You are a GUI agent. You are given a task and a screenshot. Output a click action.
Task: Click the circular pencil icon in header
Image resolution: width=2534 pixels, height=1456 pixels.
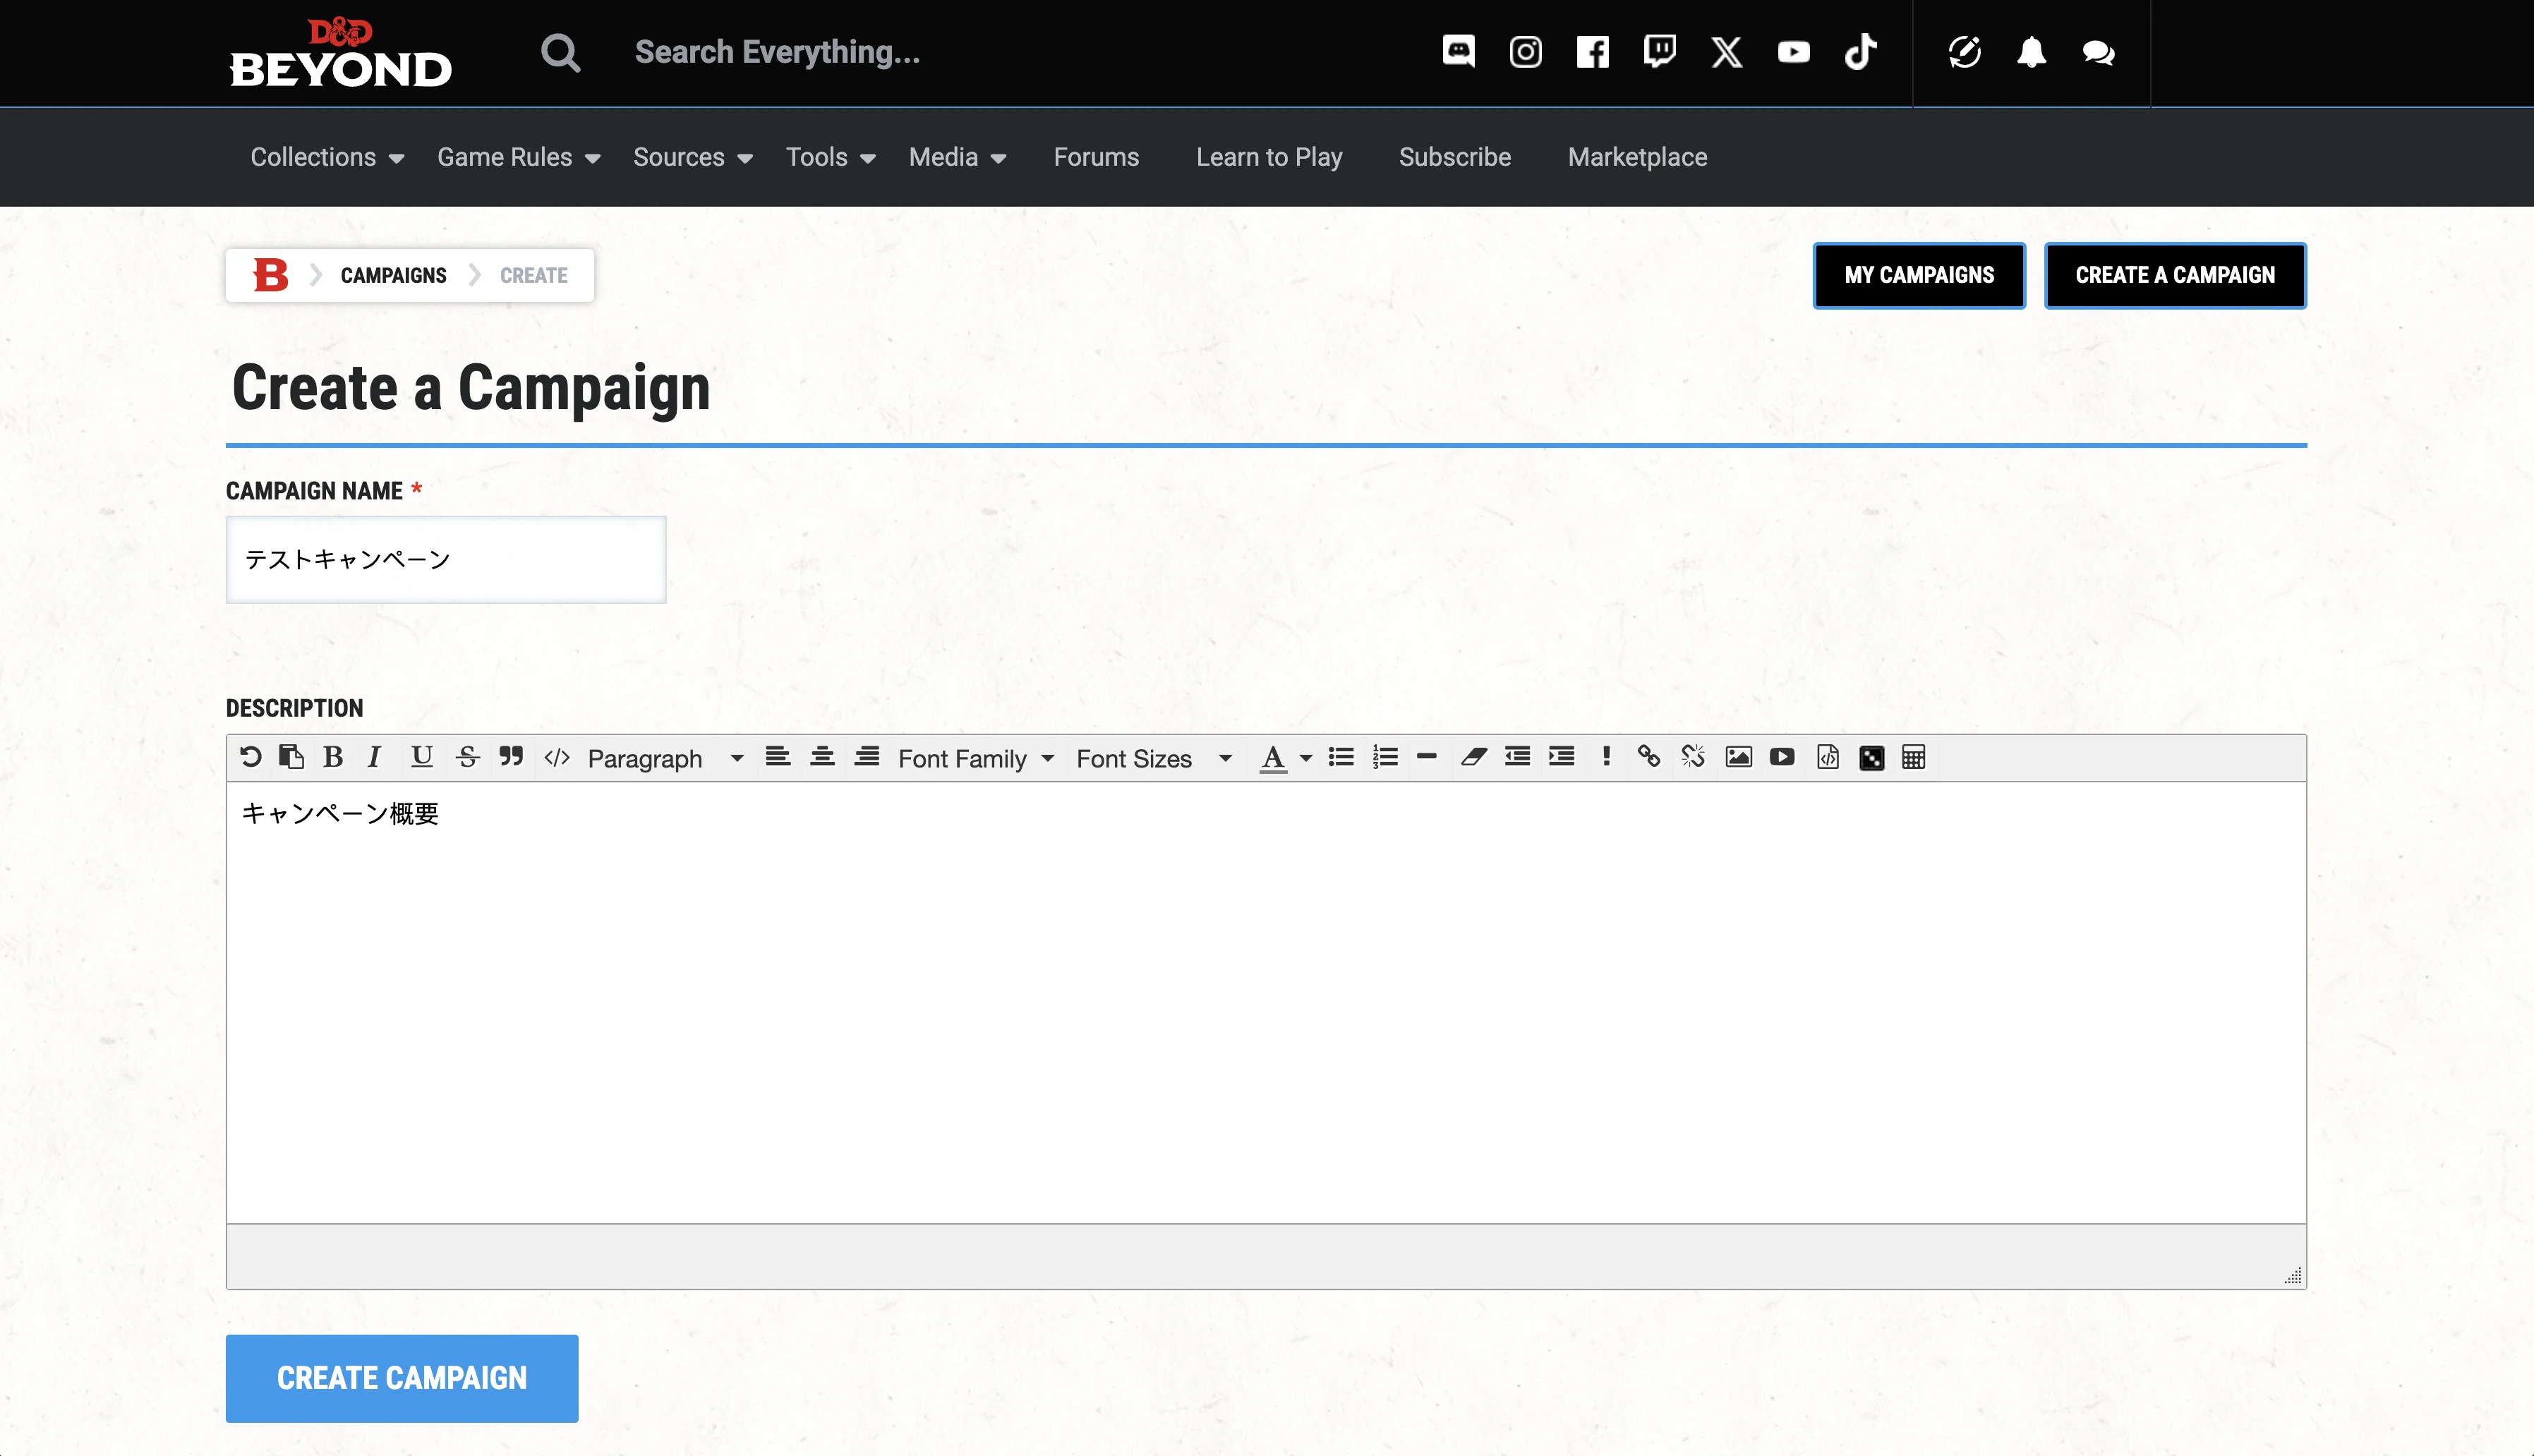(x=1964, y=52)
